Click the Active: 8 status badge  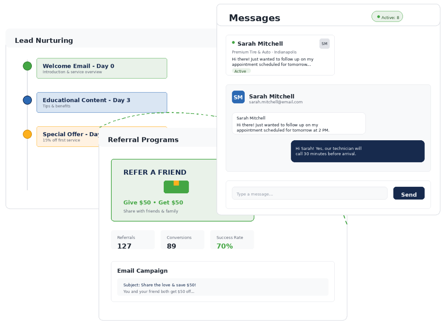387,17
